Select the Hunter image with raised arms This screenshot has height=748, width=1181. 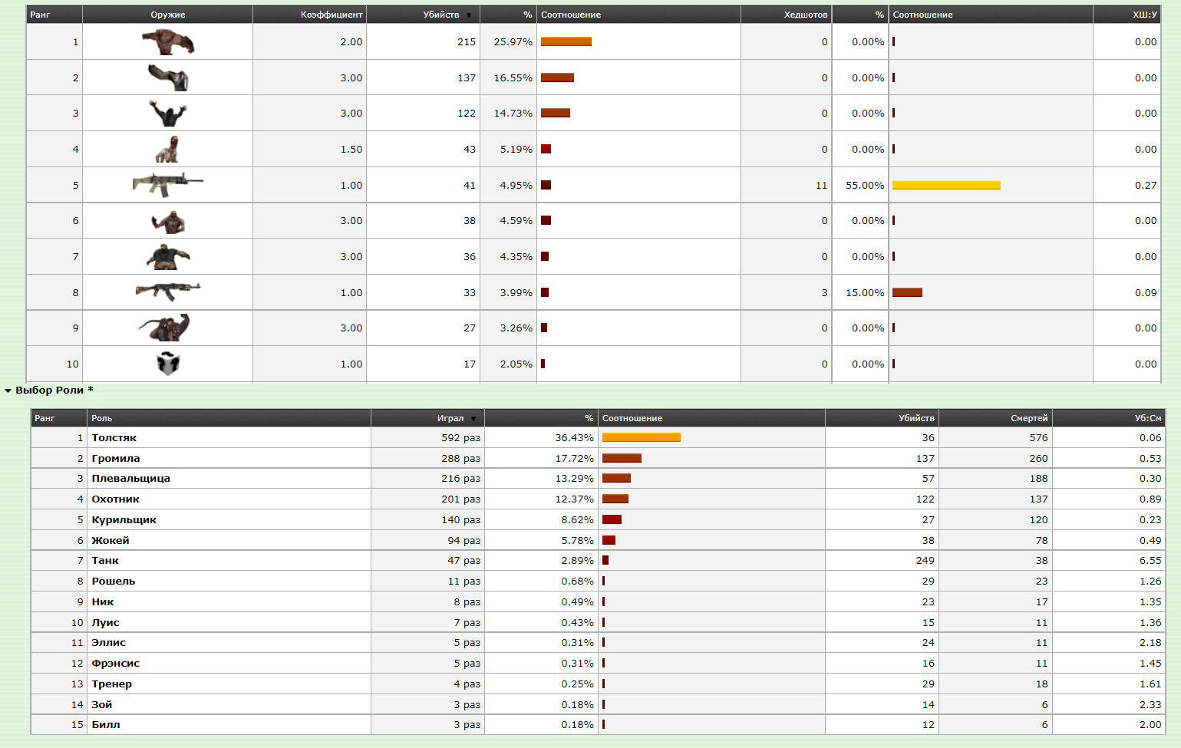[x=168, y=113]
